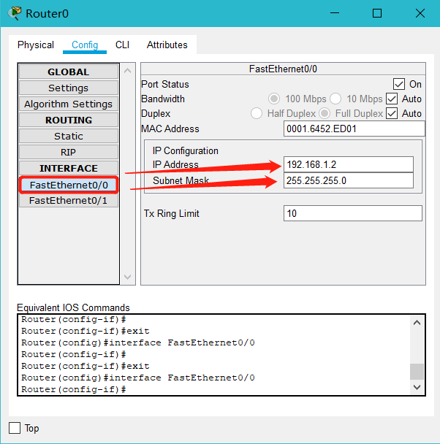The image size is (440, 444).
Task: Click IOS commands scrollbar up arrow
Action: [417, 323]
